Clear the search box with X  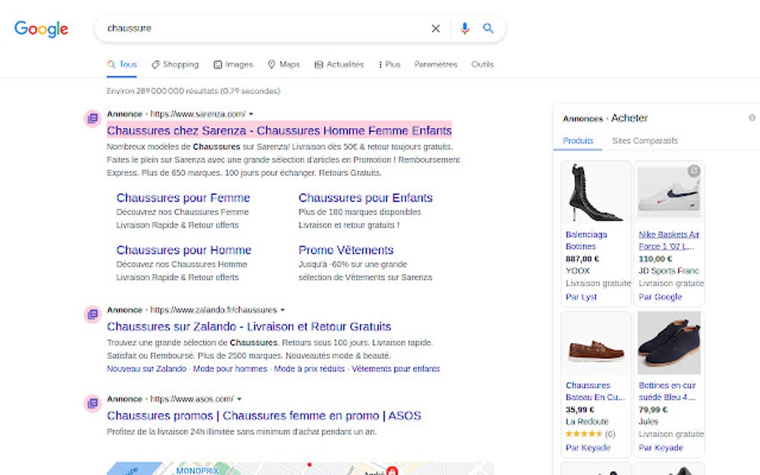point(436,28)
